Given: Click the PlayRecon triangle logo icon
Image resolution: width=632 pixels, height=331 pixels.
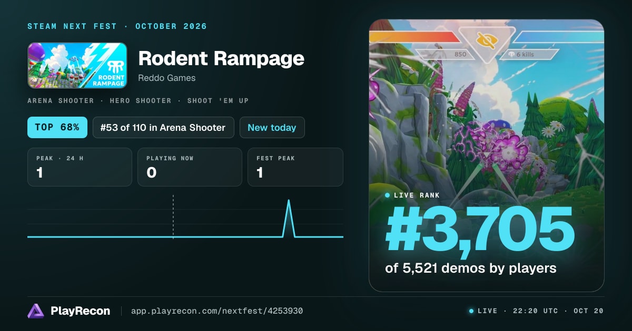Looking at the screenshot, I should 35,311.
